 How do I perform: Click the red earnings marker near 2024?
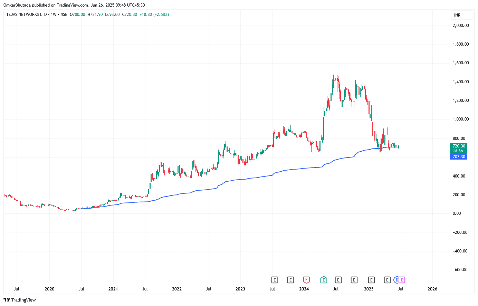pos(306,280)
